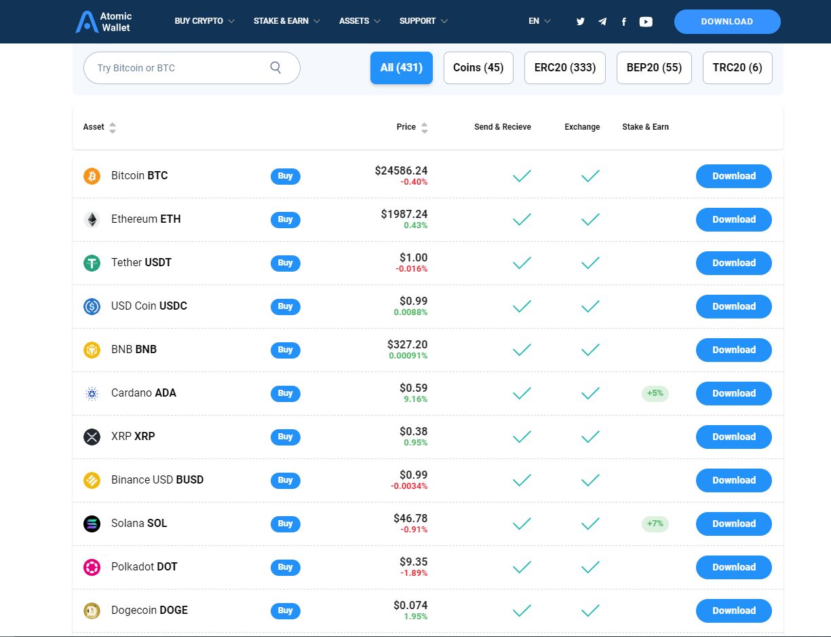Click the search magnifier icon

[275, 67]
